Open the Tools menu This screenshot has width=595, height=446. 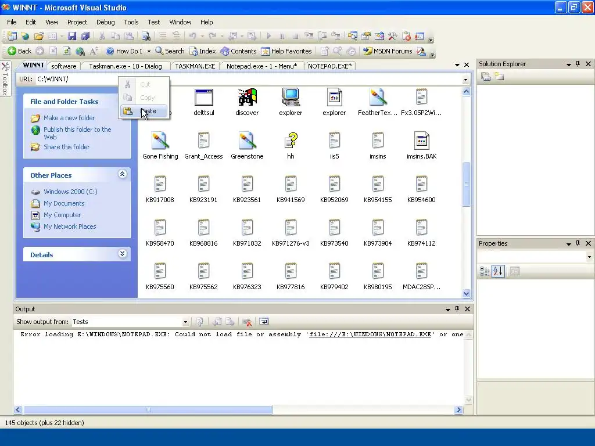click(x=131, y=22)
